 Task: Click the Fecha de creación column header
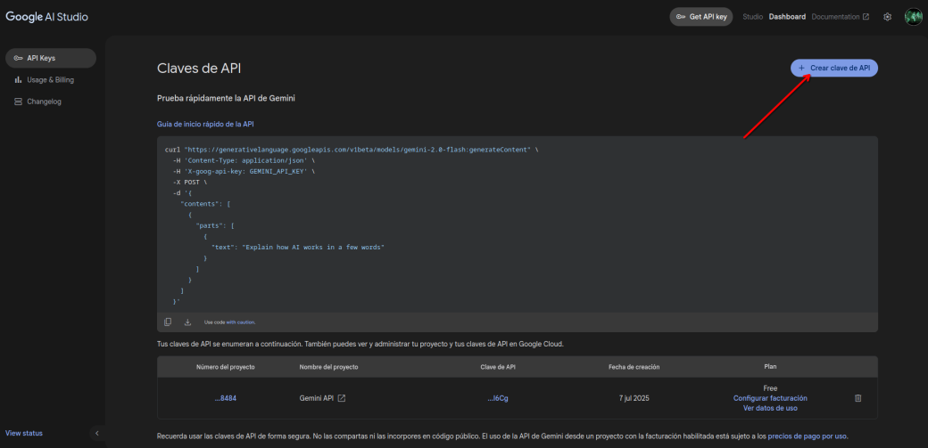tap(634, 367)
